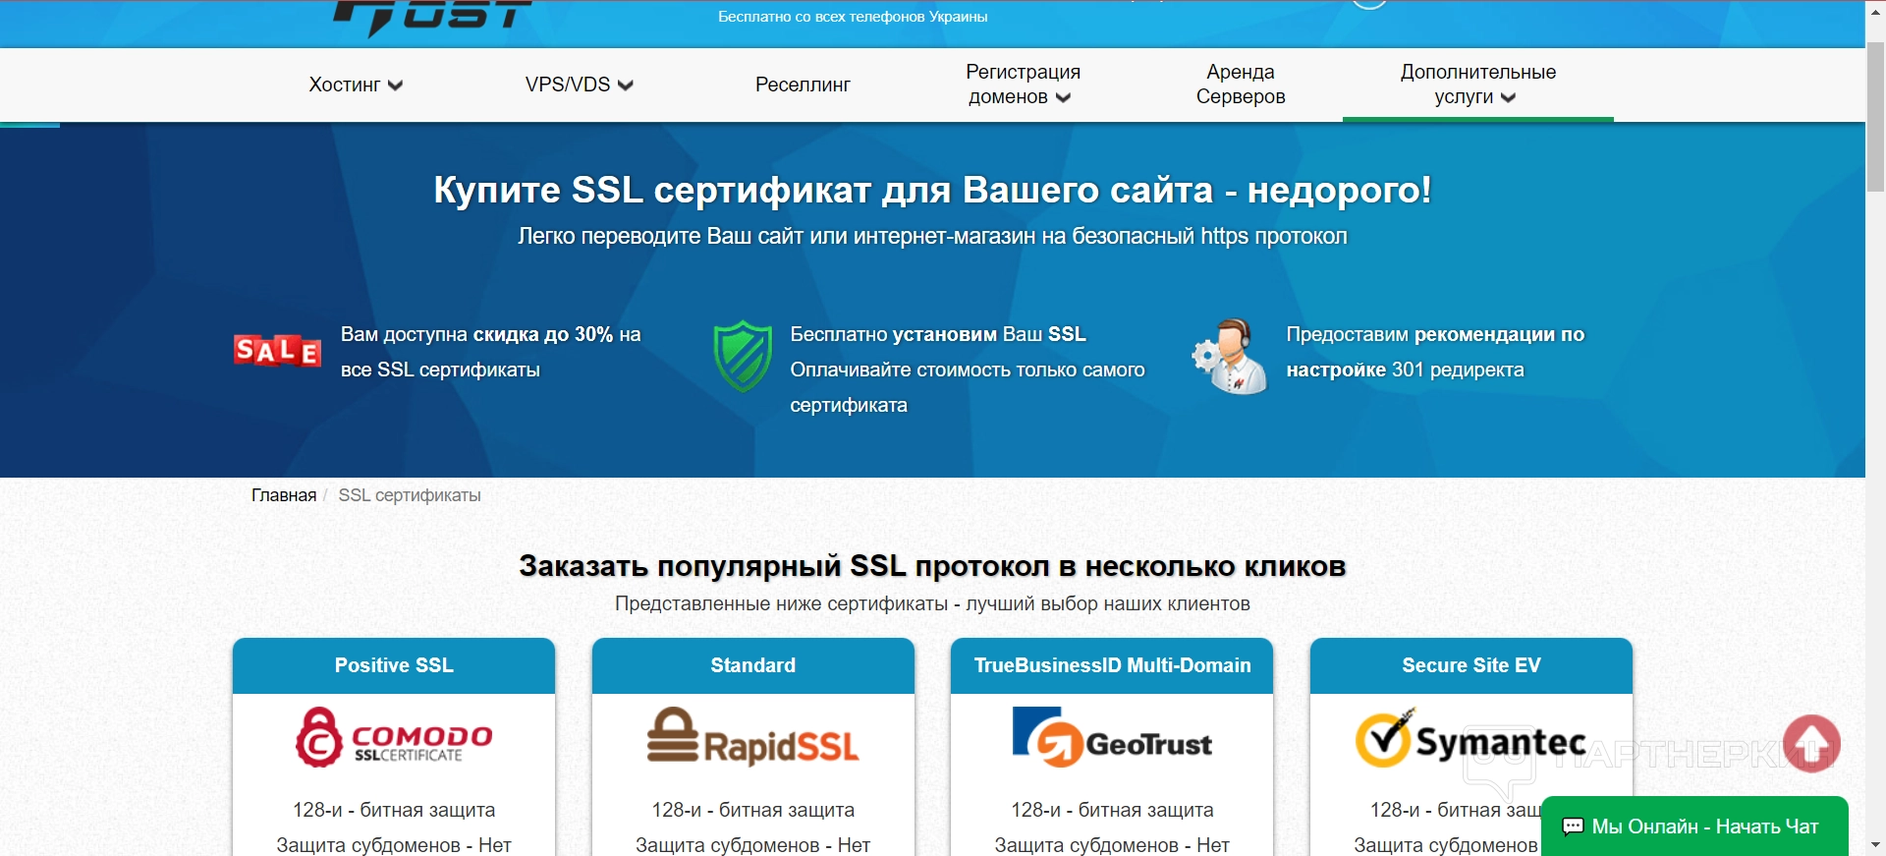Click the page vertical scrollbar thumb
The width and height of the screenshot is (1886, 856).
(1875, 116)
